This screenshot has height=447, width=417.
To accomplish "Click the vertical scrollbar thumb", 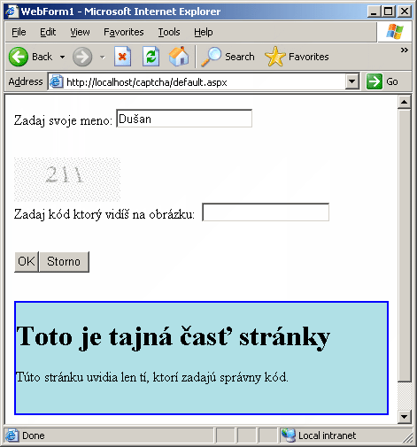I will (x=404, y=246).
